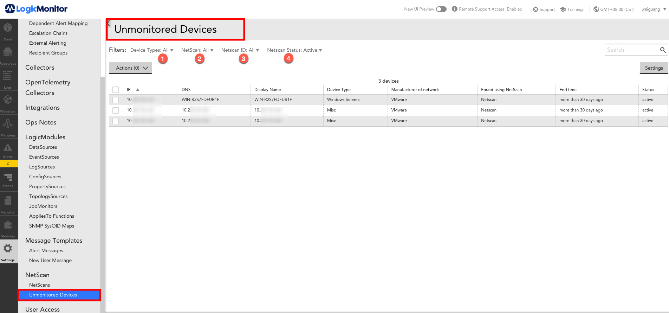The image size is (669, 313).
Task: Open Resources from the left navigation
Action: (x=8, y=53)
